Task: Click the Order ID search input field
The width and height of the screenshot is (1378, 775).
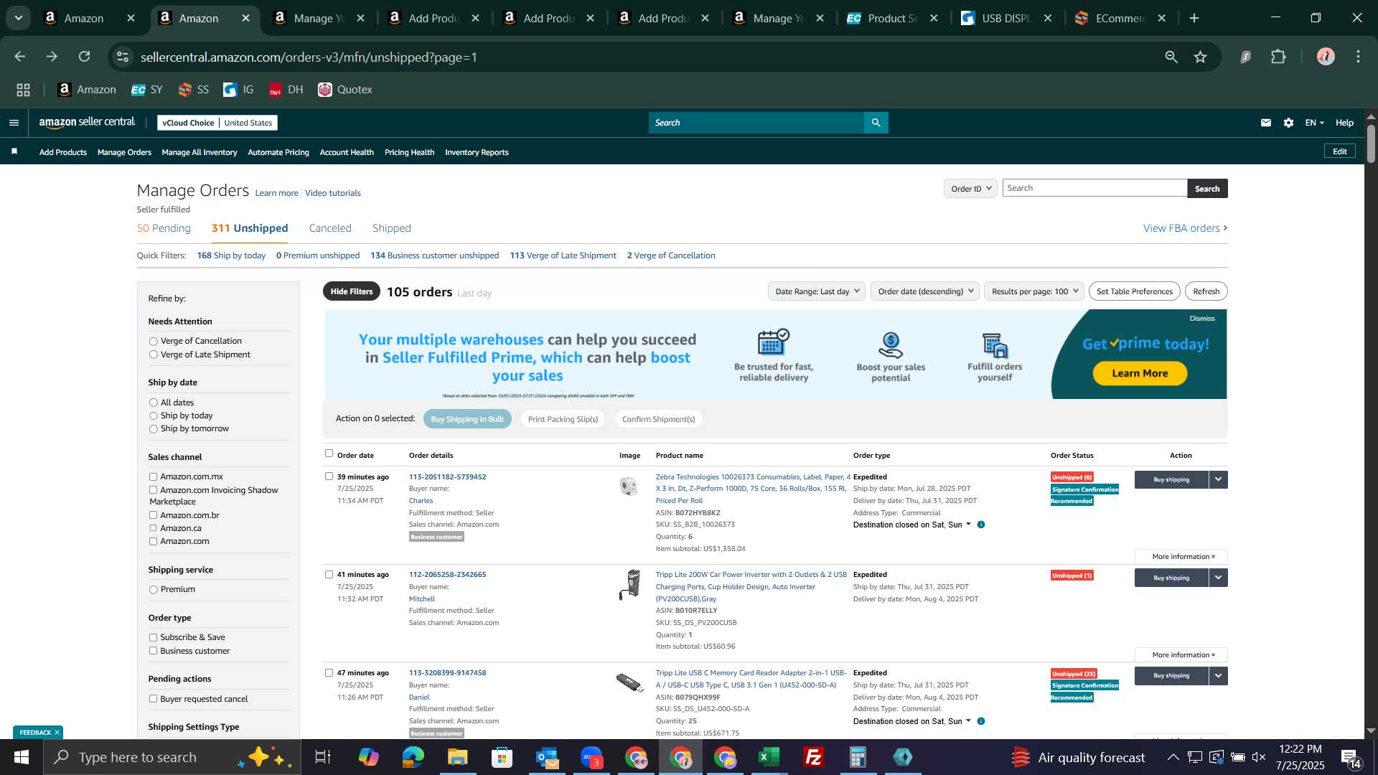Action: [x=1095, y=188]
